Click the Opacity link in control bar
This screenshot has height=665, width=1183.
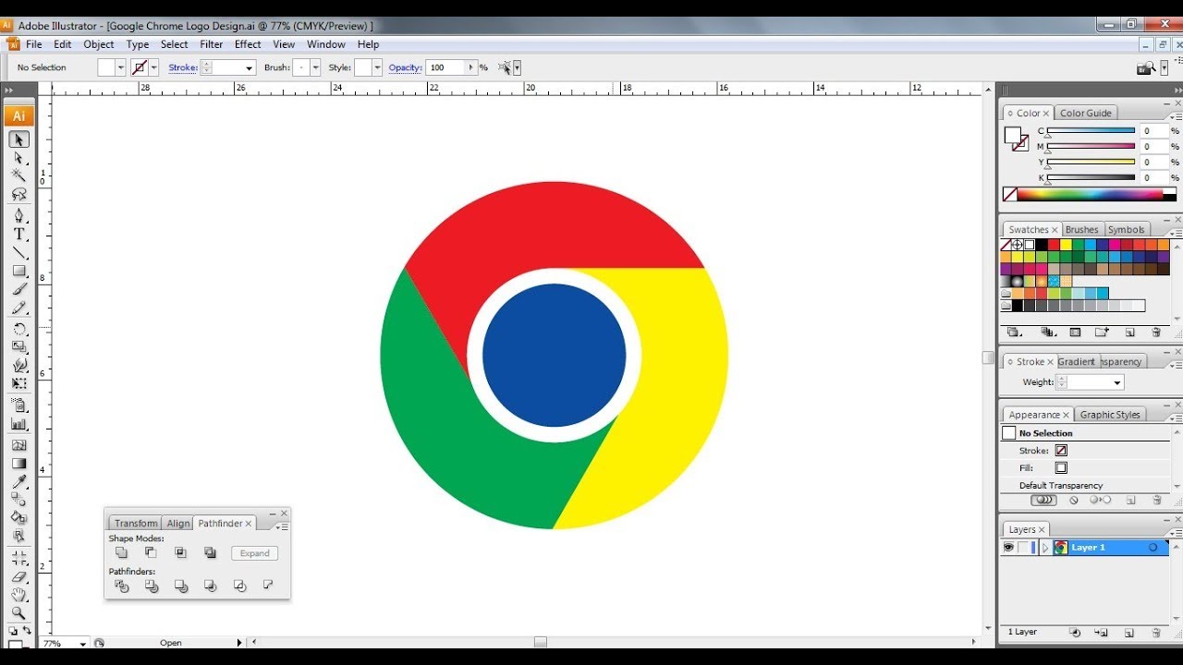coord(406,67)
